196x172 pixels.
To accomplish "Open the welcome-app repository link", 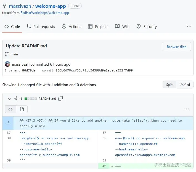I will pos(51,6).
